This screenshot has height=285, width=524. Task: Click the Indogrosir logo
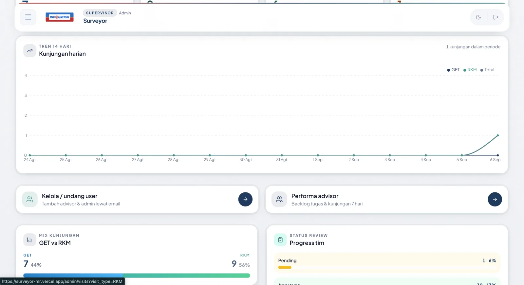pyautogui.click(x=60, y=17)
